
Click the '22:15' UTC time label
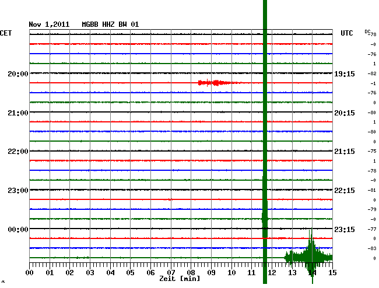tap(345, 191)
